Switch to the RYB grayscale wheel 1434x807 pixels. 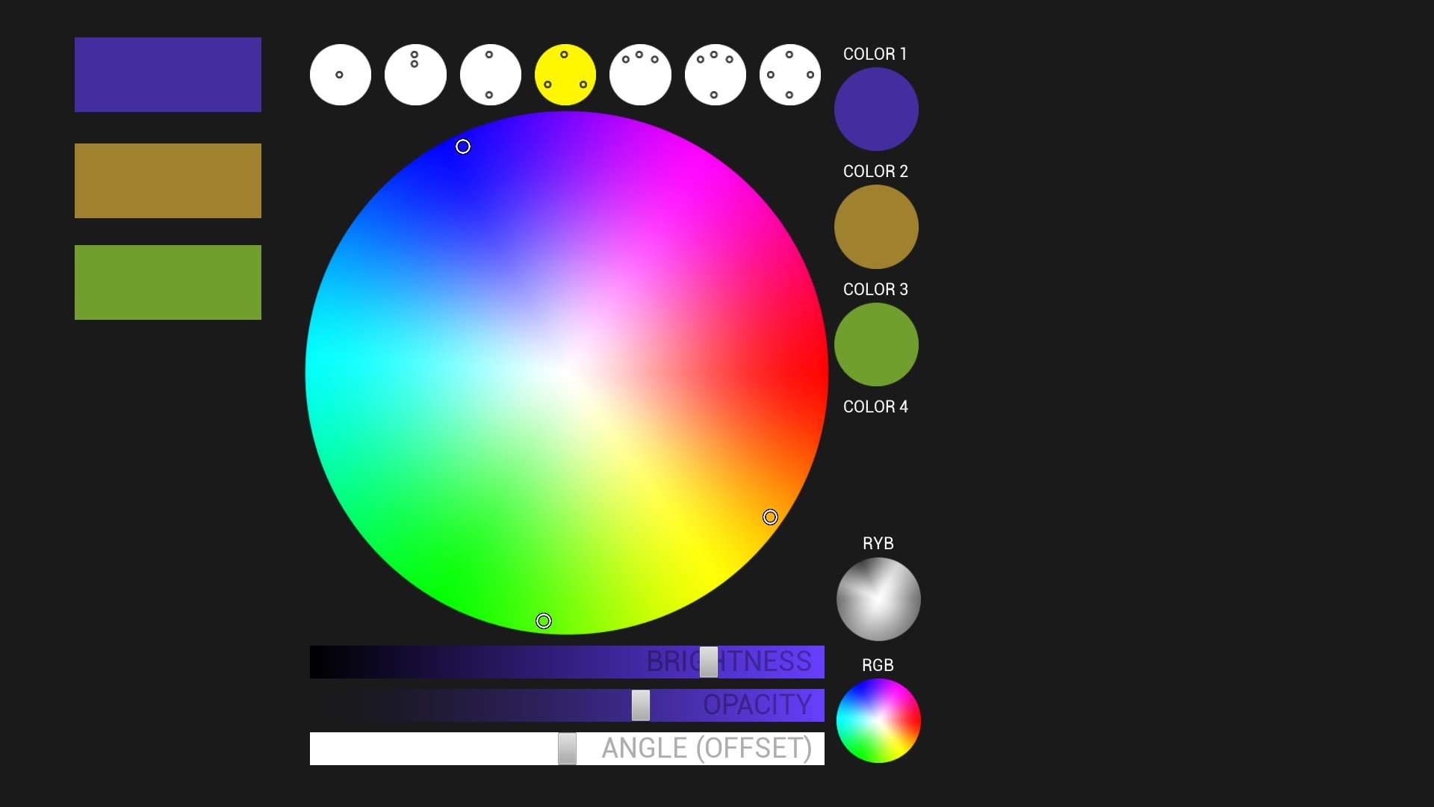click(878, 599)
